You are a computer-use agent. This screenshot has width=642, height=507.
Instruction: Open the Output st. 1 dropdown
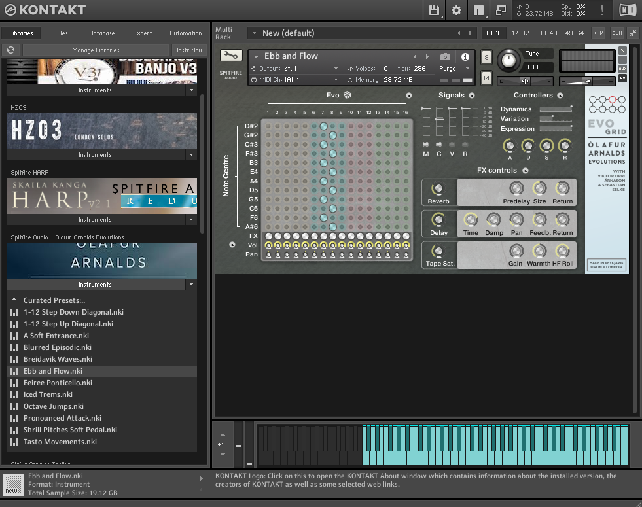(336, 68)
